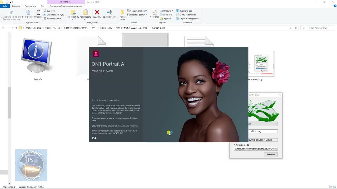Screen dimensions: 337x189
Task: Open Свойства (Properties) of the selected file
Action: point(155,14)
